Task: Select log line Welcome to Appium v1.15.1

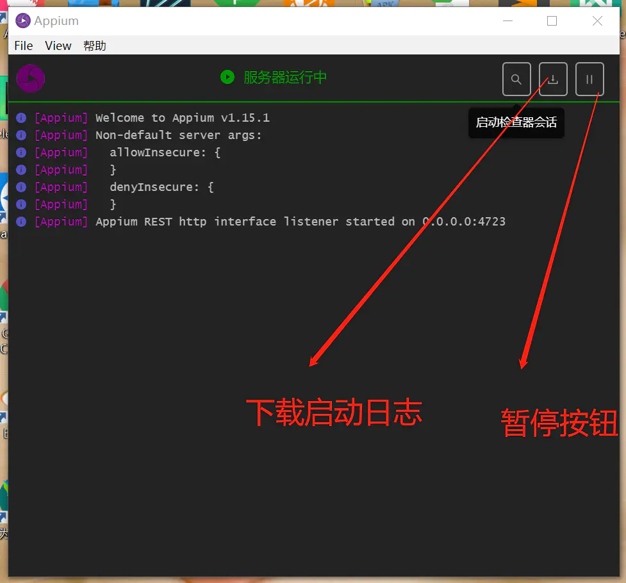Action: pyautogui.click(x=183, y=118)
